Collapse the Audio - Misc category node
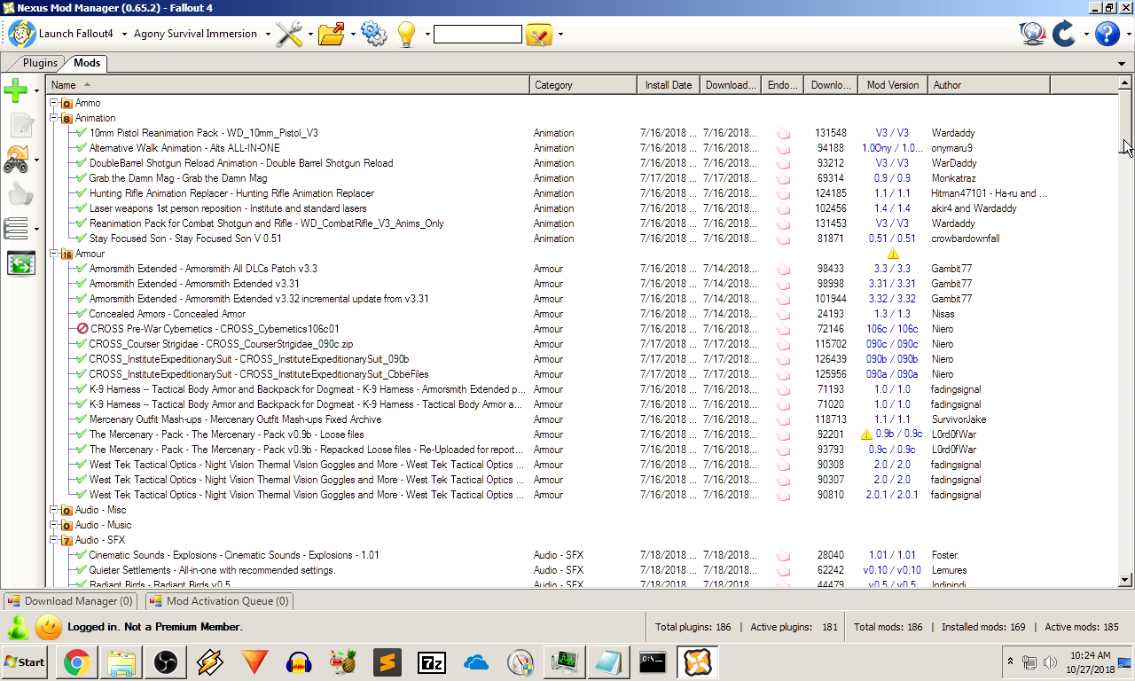Screen dimensions: 1135x681 [54, 510]
